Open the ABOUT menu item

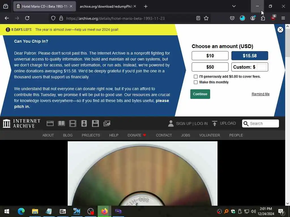(48, 135)
